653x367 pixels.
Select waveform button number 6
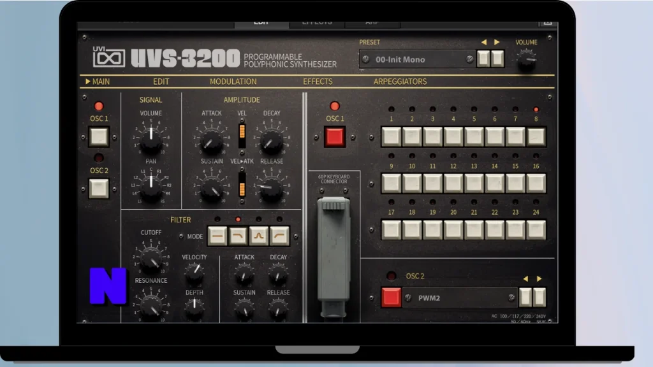coord(495,136)
